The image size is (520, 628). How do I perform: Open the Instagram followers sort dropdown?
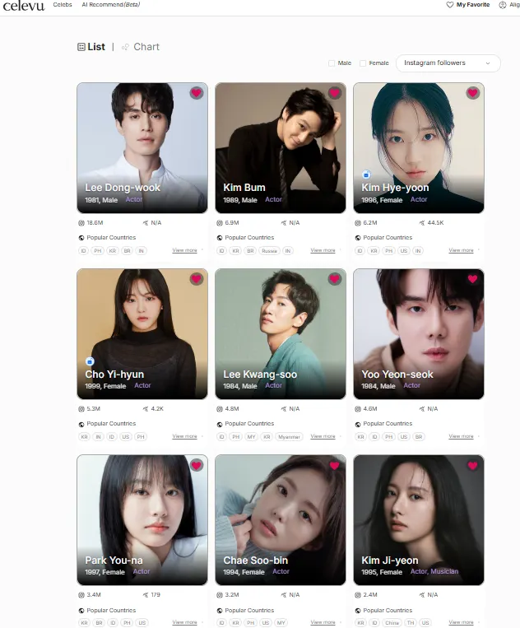[x=448, y=63]
